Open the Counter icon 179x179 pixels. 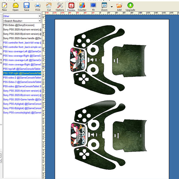(x=82, y=5)
